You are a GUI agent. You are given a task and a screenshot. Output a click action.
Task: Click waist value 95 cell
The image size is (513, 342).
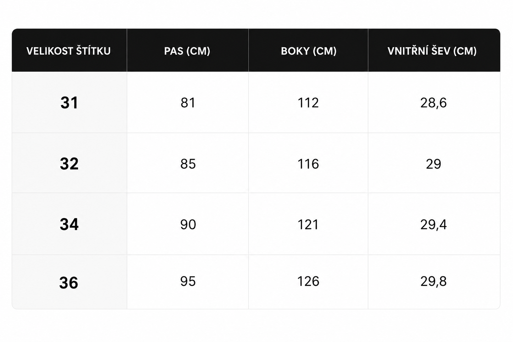pyautogui.click(x=187, y=282)
